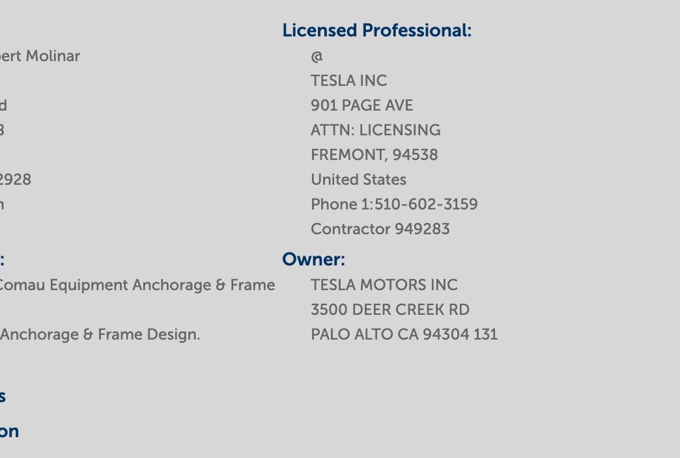
Task: Click the 901 PAGE AVE address line
Action: (361, 105)
